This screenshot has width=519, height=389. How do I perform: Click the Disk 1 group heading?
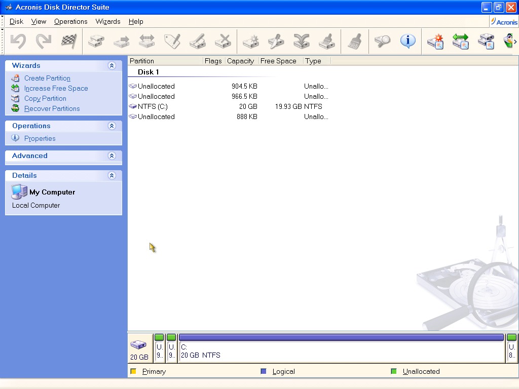[149, 72]
